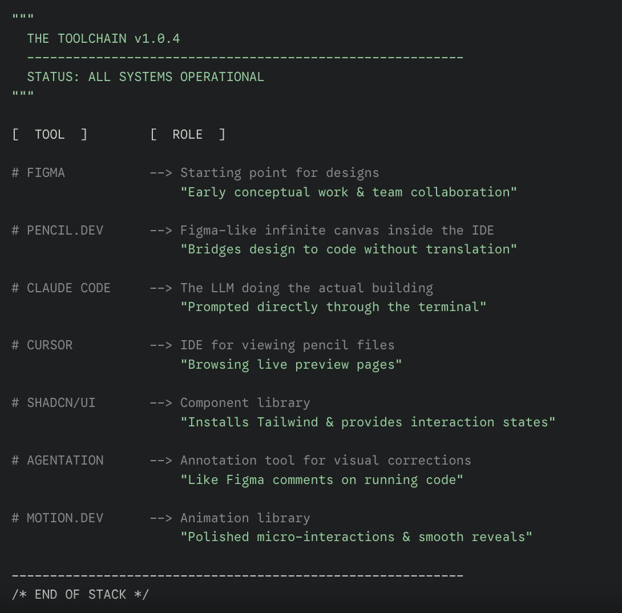Click the /* END OF STACK */ comment

[80, 595]
